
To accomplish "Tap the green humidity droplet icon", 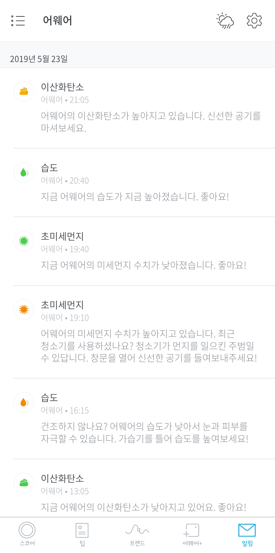I will 24,173.
